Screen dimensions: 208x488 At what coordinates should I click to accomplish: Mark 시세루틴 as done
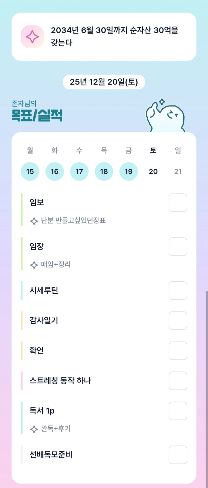[178, 290]
